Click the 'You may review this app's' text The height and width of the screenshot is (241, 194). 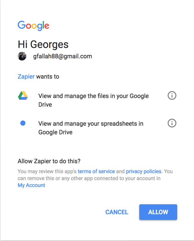47,171
